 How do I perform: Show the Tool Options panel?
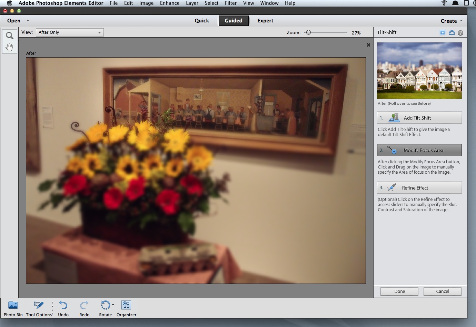(39, 305)
